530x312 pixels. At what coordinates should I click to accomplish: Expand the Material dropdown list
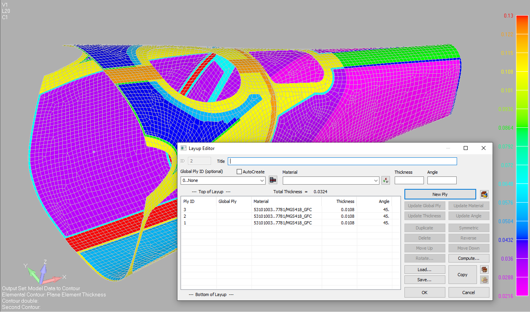point(376,181)
